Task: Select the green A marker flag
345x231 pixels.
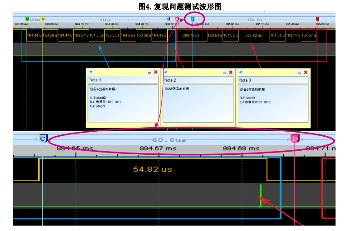Action: [x=27, y=19]
